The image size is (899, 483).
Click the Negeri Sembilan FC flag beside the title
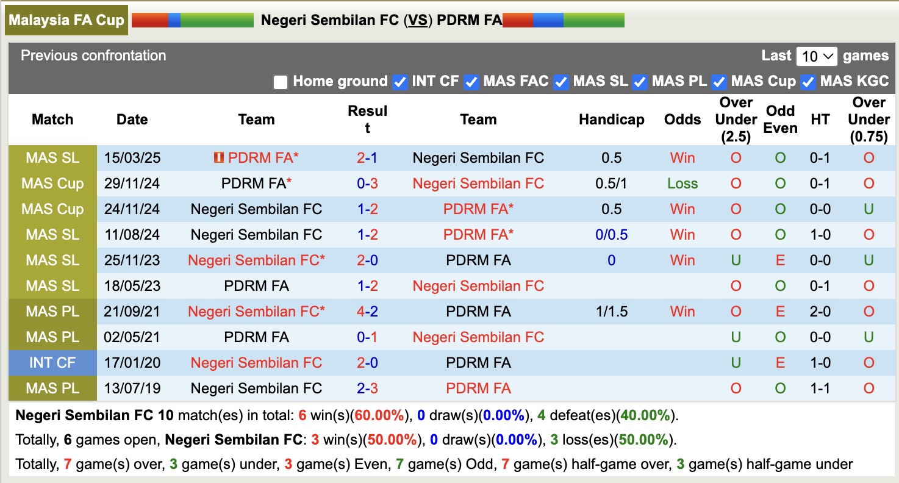pos(192,19)
